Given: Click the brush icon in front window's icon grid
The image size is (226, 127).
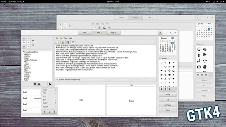Looking at the screenshot, I should [173, 75].
